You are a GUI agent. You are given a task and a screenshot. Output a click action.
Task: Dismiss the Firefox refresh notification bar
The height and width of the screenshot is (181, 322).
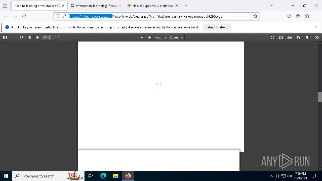316,27
